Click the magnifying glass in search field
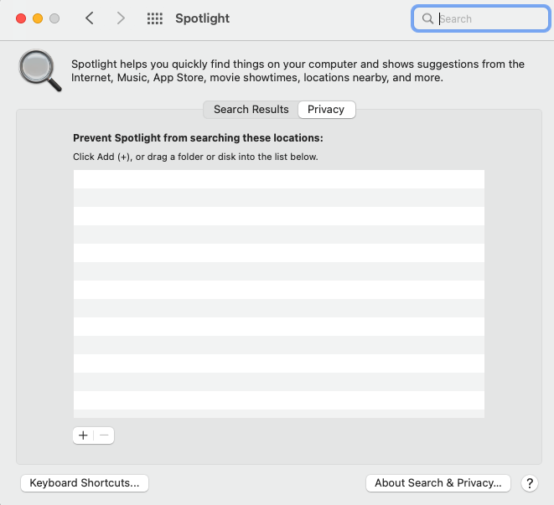Viewport: 554px width, 505px height. (427, 18)
